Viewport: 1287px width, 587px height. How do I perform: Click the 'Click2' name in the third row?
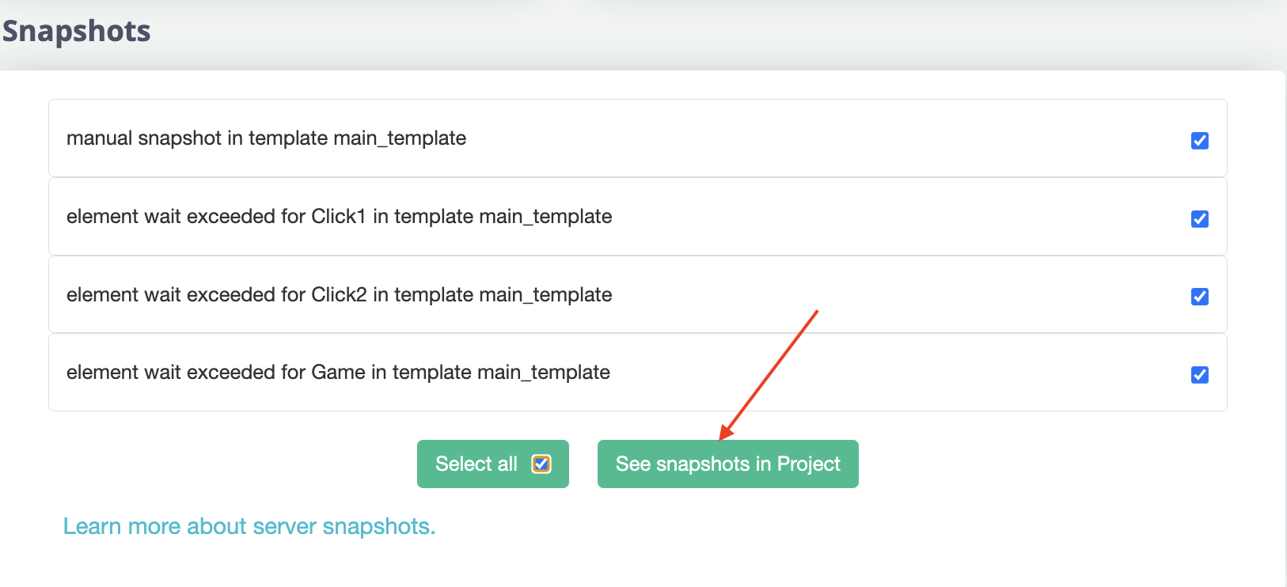[x=339, y=295]
